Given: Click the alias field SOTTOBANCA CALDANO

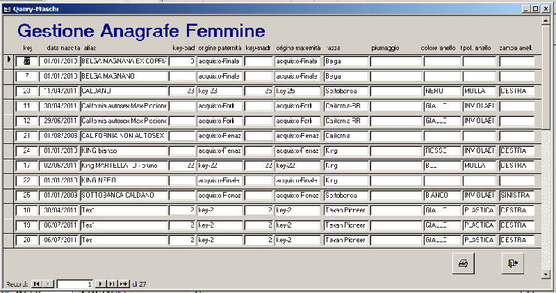Looking at the screenshot, I should click(123, 195).
